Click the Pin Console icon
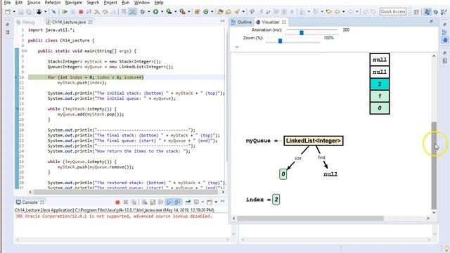The width and height of the screenshot is (450, 253). 188,202
